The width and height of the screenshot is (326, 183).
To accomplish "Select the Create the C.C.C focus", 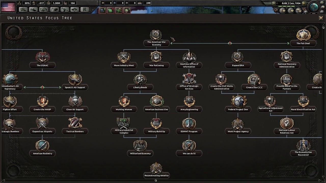I will tap(254, 82).
